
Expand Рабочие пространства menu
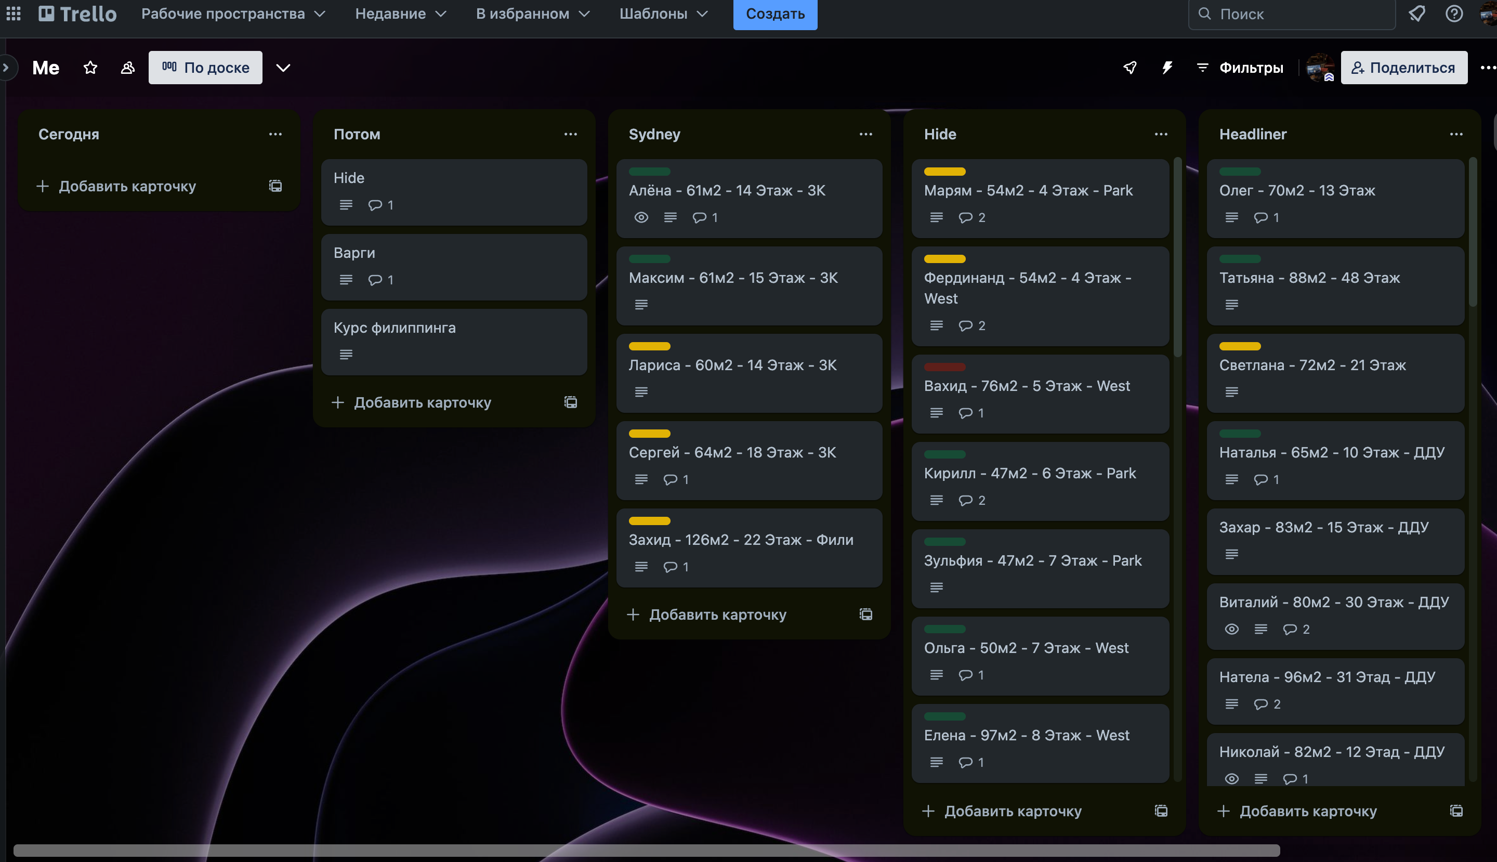point(233,13)
